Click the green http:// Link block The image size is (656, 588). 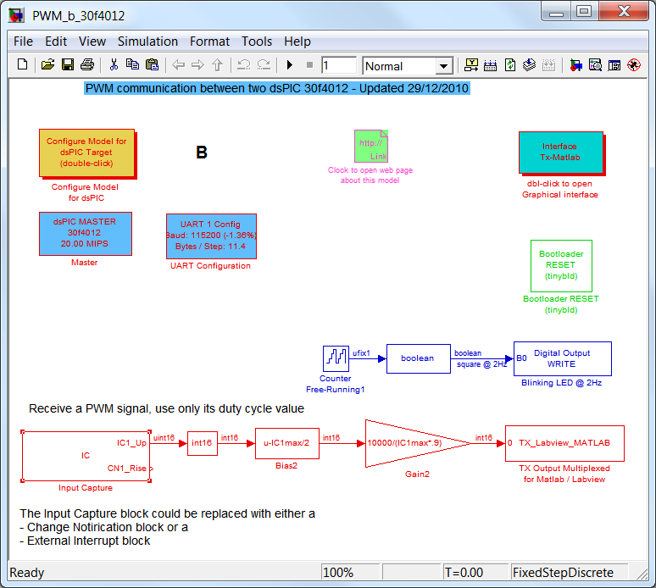click(371, 146)
